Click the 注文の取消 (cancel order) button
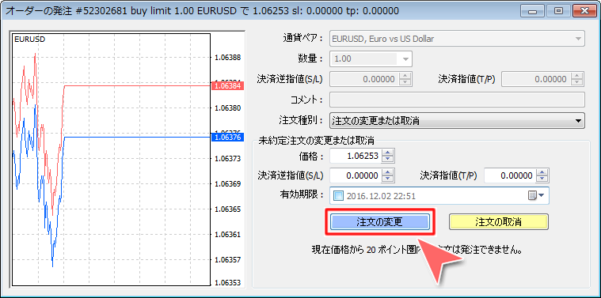 click(498, 222)
